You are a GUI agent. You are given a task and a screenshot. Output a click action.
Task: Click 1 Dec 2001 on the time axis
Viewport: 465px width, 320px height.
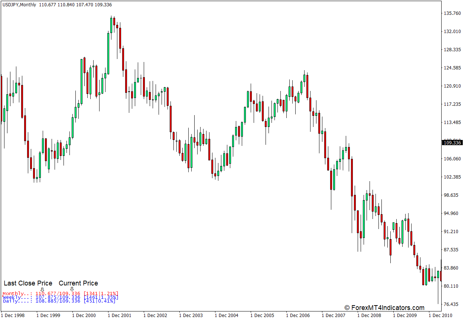click(x=119, y=316)
